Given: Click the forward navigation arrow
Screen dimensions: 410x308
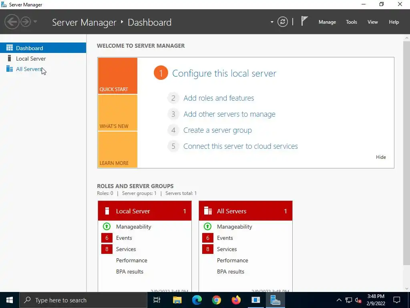Looking at the screenshot, I should (x=26, y=22).
